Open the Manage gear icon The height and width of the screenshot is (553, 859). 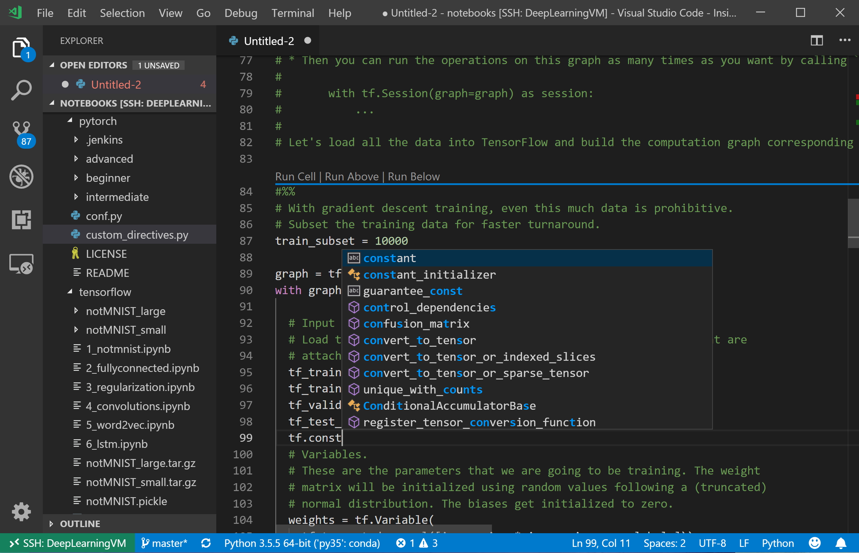click(21, 511)
